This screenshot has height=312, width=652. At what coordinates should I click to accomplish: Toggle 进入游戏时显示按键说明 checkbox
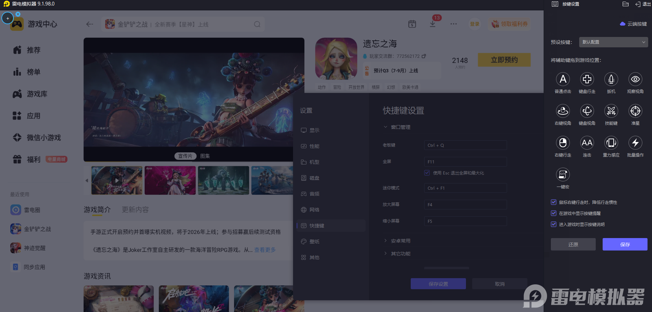(554, 224)
